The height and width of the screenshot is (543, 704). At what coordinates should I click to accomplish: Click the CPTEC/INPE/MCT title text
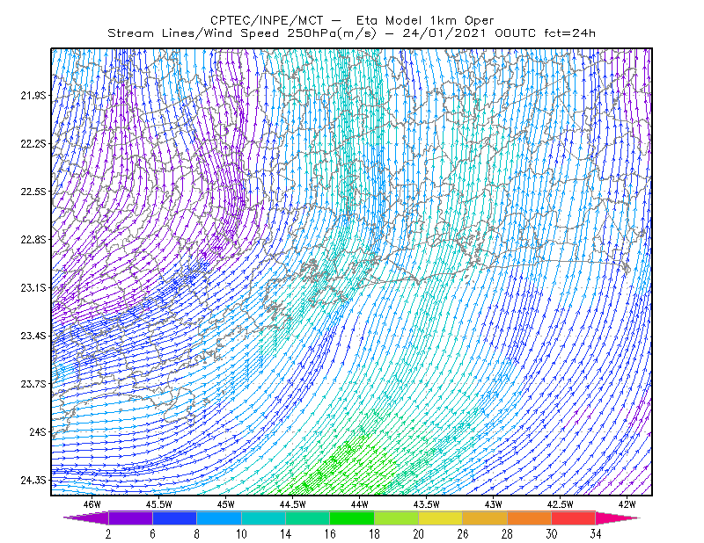pyautogui.click(x=267, y=20)
